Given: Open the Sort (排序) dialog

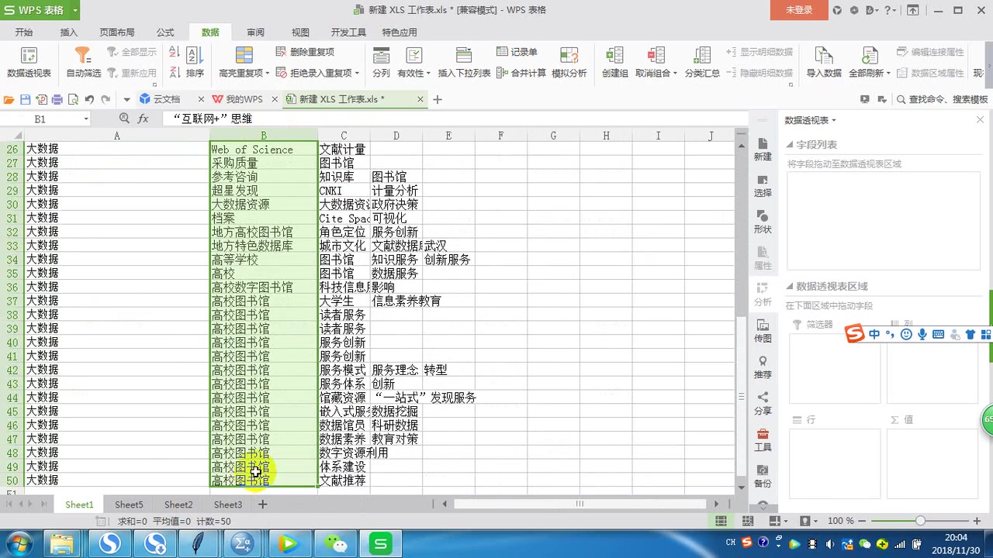Looking at the screenshot, I should (195, 63).
